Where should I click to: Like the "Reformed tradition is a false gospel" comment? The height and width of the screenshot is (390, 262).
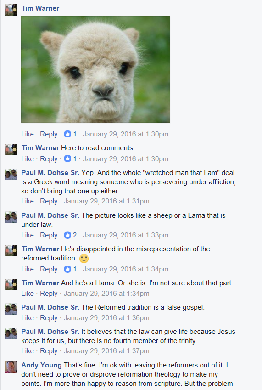28,317
